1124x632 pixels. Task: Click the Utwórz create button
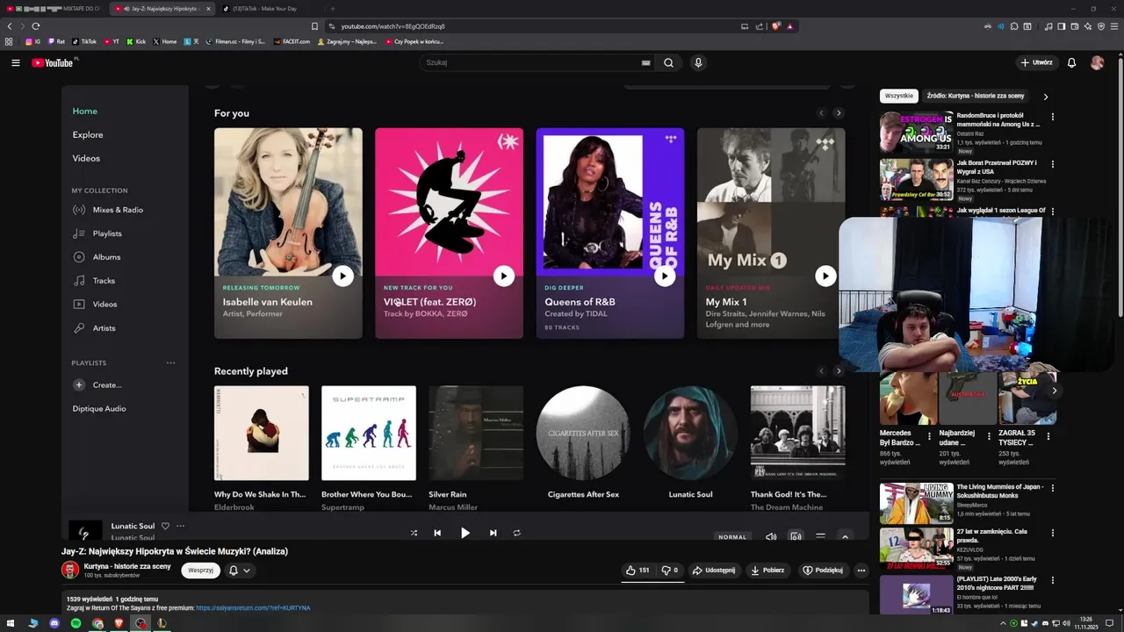tap(1036, 62)
